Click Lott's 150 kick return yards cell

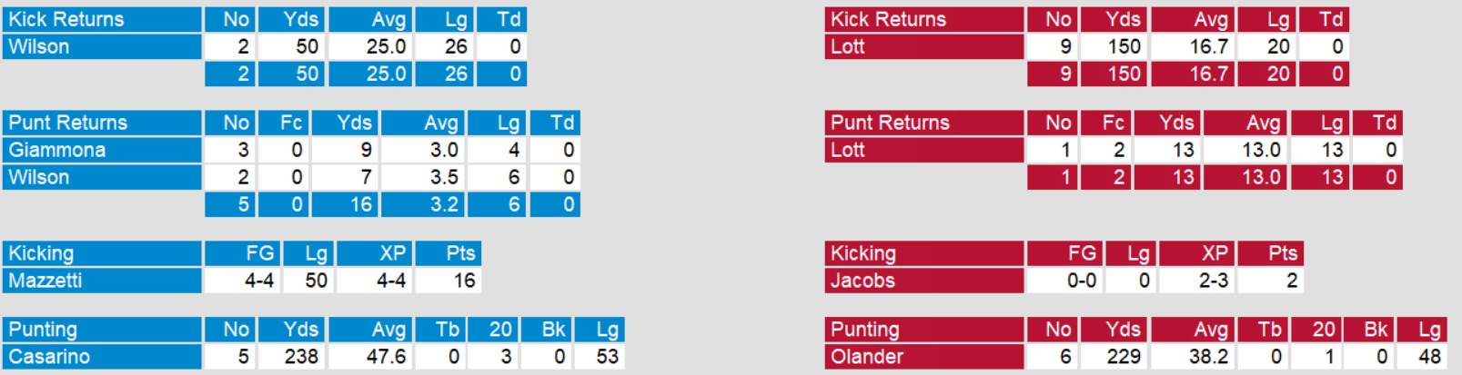coord(1114,46)
